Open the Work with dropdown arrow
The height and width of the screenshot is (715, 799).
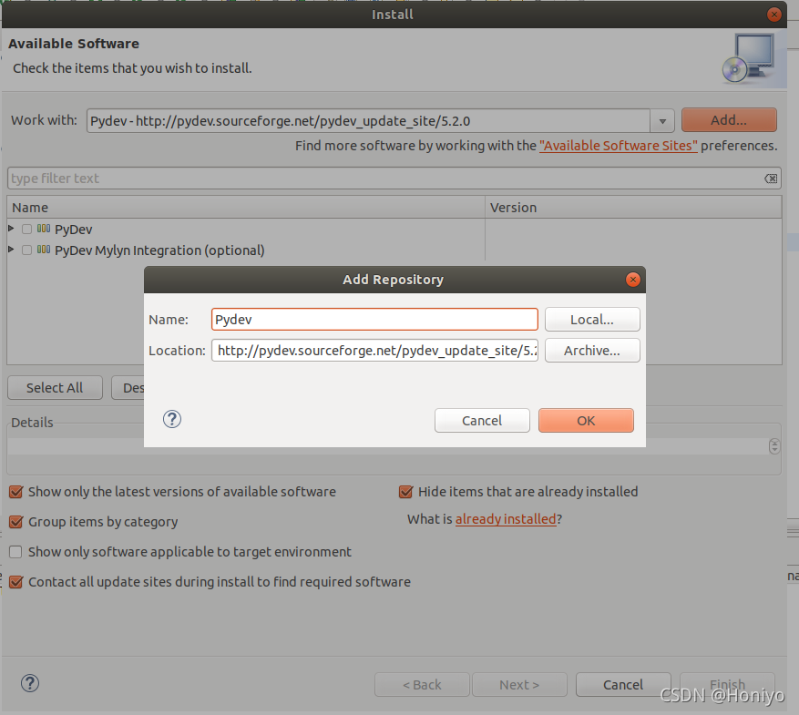pos(662,121)
